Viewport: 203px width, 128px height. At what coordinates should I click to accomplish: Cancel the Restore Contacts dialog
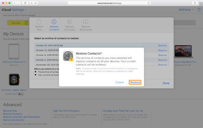pos(119,82)
